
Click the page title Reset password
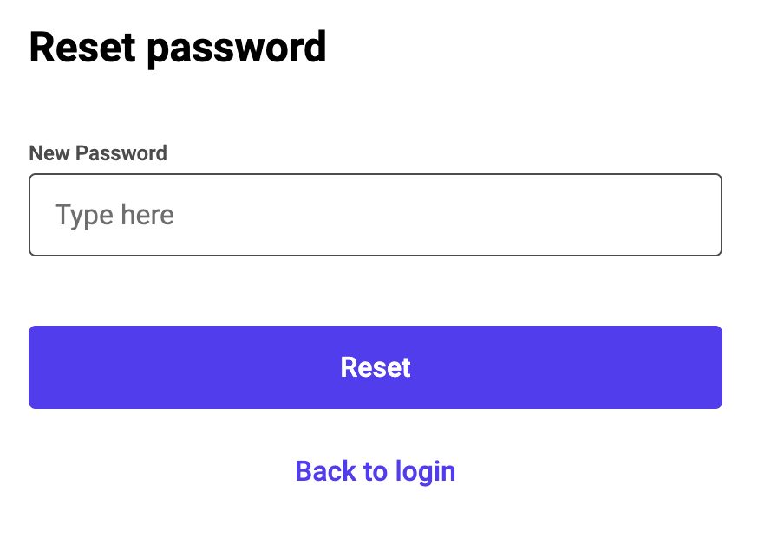point(178,48)
